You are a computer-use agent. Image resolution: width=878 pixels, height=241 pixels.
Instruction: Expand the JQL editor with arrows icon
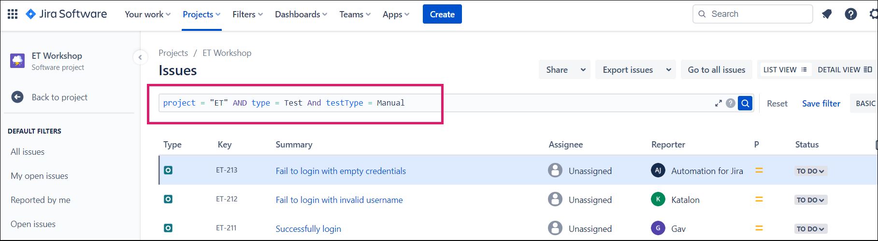point(718,103)
